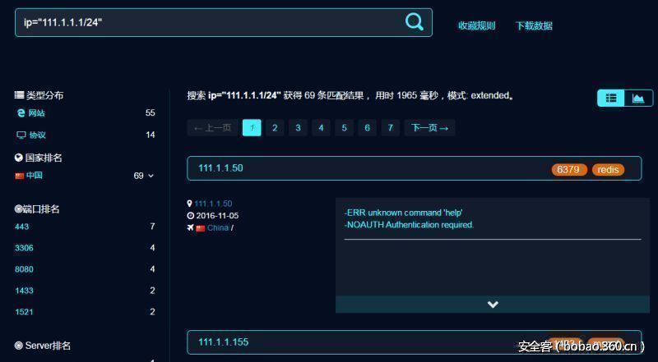Viewport: 658px width, 362px height.
Task: Filter by port 443
Action: pos(21,227)
